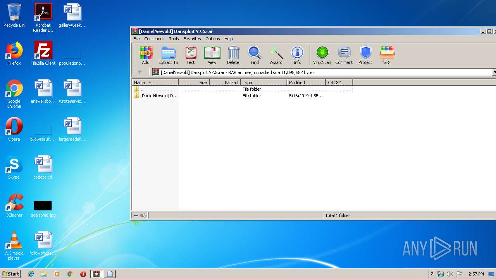Sort by the CRC32 column header
The image size is (496, 279).
pyautogui.click(x=339, y=82)
